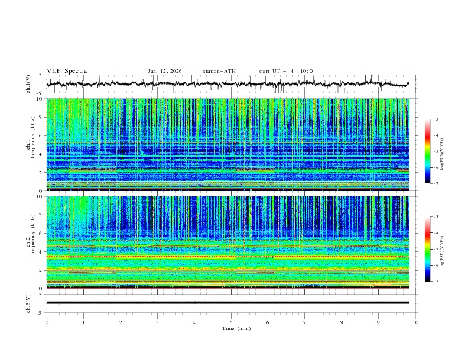Click the log(PSD) label beside ch.2 color bar
The image size is (468, 362).
[x=443, y=252]
